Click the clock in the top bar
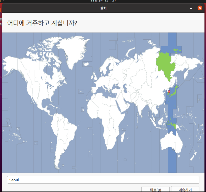 [x=103, y=1]
